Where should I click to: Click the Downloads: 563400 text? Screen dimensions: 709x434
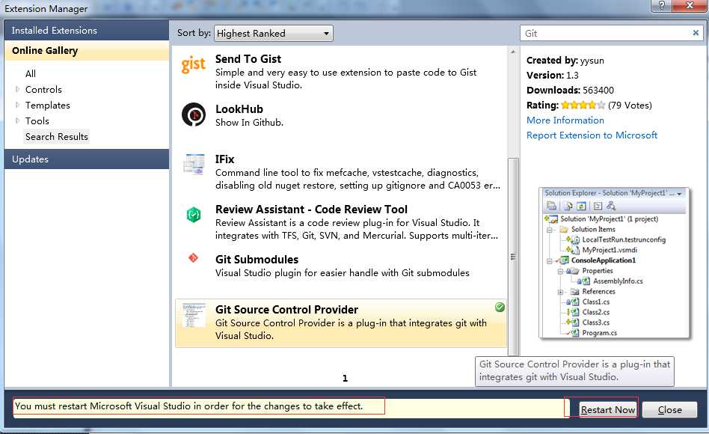[x=570, y=90]
